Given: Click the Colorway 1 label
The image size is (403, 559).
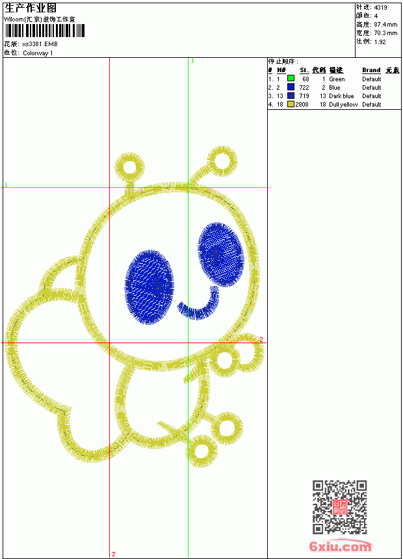Looking at the screenshot, I should 38,53.
